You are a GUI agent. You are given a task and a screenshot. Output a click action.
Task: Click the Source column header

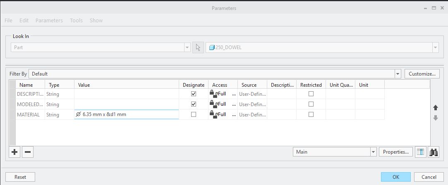[x=252, y=85]
